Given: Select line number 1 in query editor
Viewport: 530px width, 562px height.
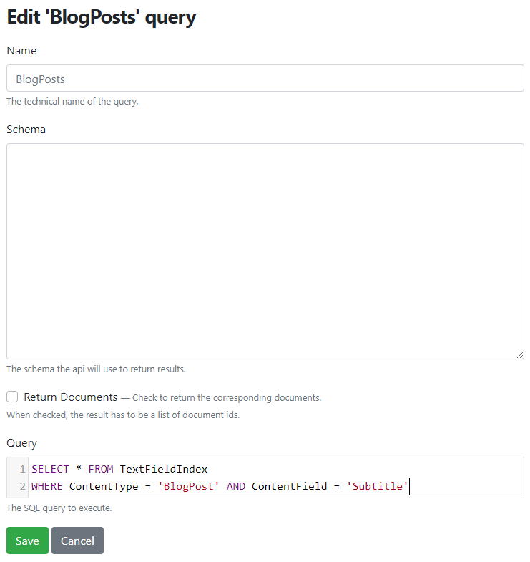Looking at the screenshot, I should (22, 469).
